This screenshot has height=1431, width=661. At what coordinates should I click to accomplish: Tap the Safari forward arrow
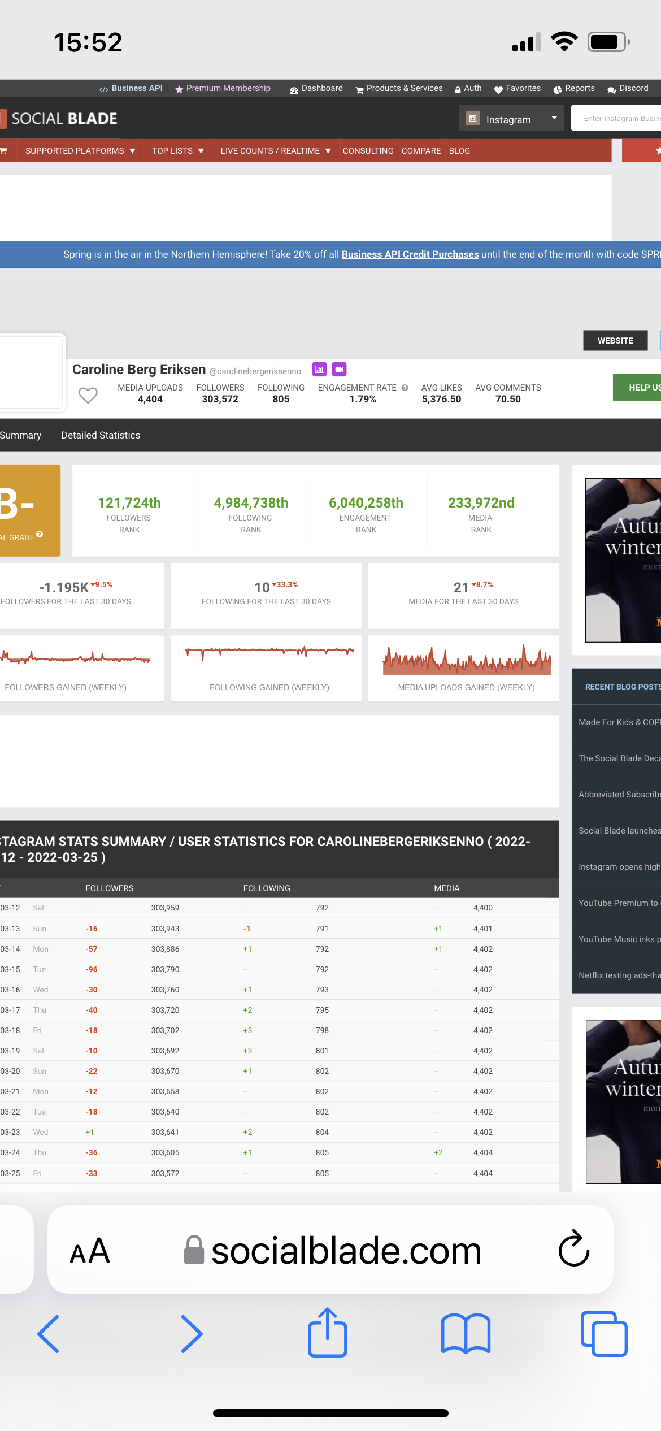pos(192,1334)
